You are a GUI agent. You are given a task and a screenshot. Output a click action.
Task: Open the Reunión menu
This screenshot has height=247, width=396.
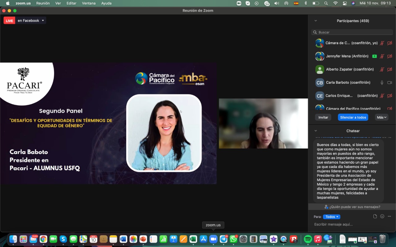[43, 3]
